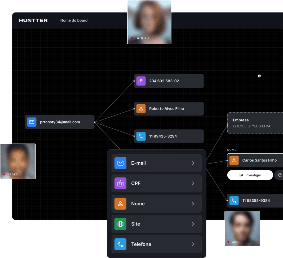Click the green globe Site icon

point(120,224)
